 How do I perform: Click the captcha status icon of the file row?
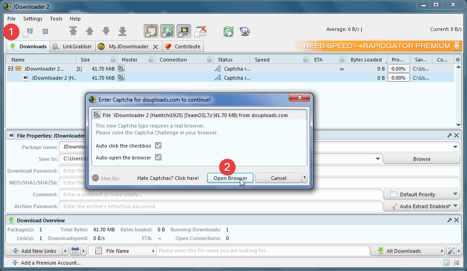(218, 77)
